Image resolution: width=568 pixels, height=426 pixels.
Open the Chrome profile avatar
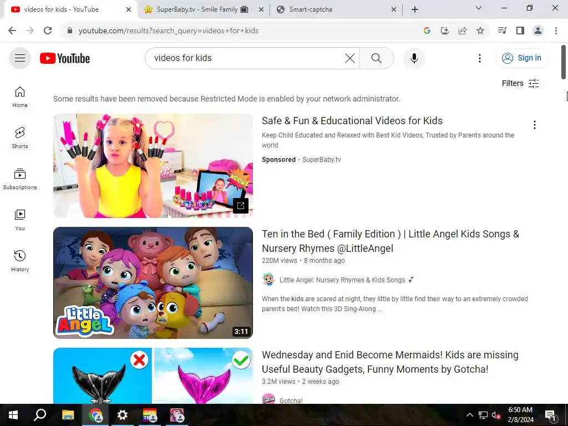(538, 31)
